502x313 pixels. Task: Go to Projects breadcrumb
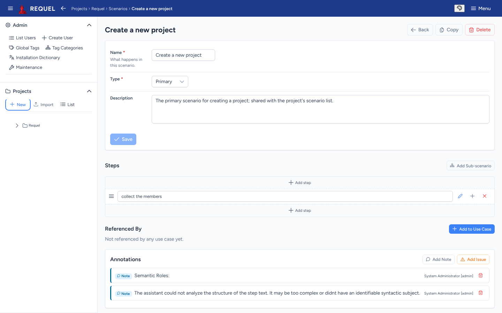coord(79,9)
